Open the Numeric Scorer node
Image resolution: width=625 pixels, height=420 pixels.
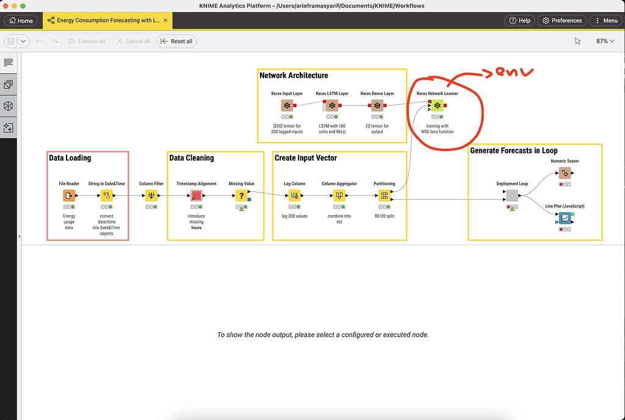tap(565, 173)
